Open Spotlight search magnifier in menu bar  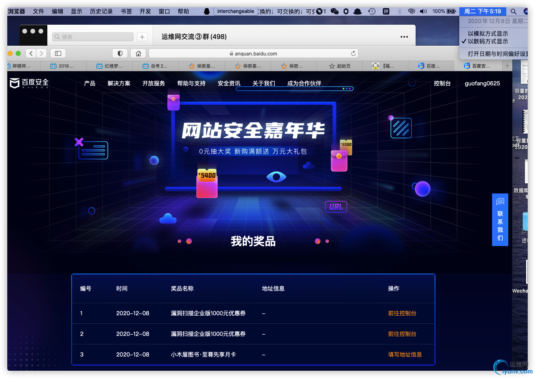coord(514,11)
